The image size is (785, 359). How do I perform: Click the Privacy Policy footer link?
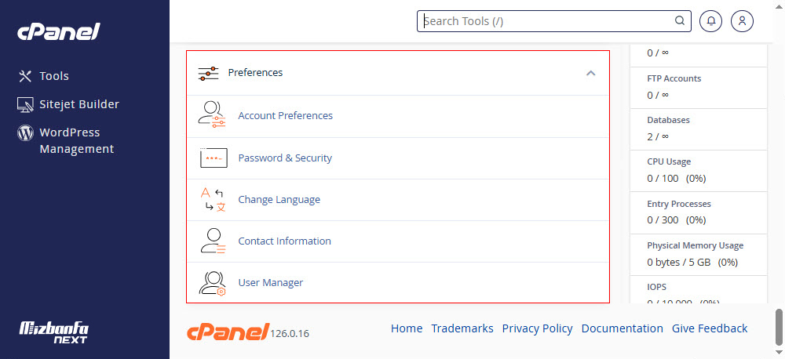pyautogui.click(x=537, y=328)
